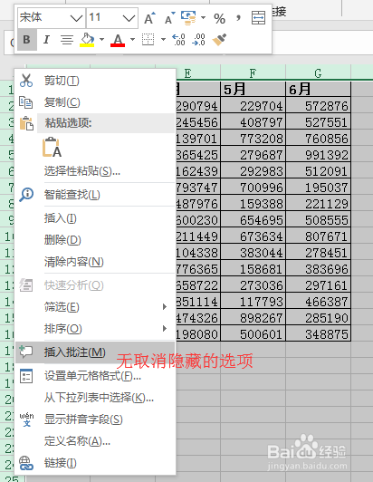Apply comma style
The width and height of the screenshot is (373, 482).
[238, 18]
